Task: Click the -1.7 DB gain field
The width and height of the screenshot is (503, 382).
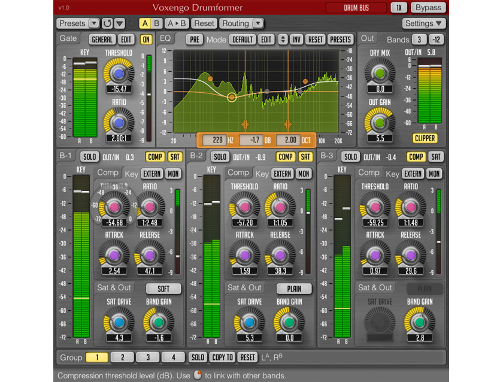Action: pos(251,140)
